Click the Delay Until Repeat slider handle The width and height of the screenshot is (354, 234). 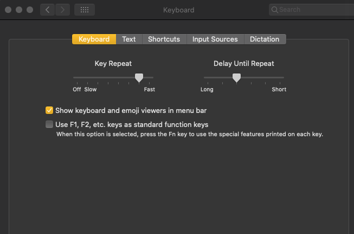pyautogui.click(x=236, y=78)
